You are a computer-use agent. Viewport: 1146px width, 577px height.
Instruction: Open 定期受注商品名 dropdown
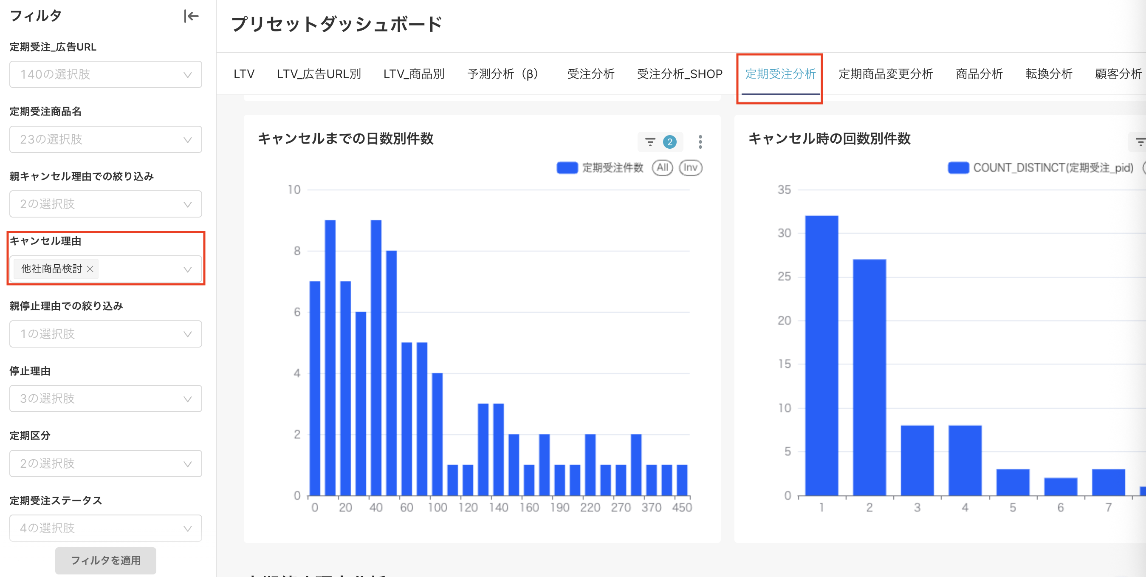pos(106,139)
